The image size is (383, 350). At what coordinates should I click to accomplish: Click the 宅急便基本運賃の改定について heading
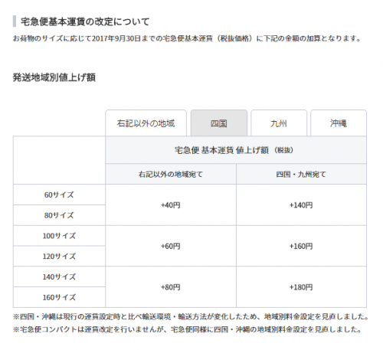pos(85,21)
